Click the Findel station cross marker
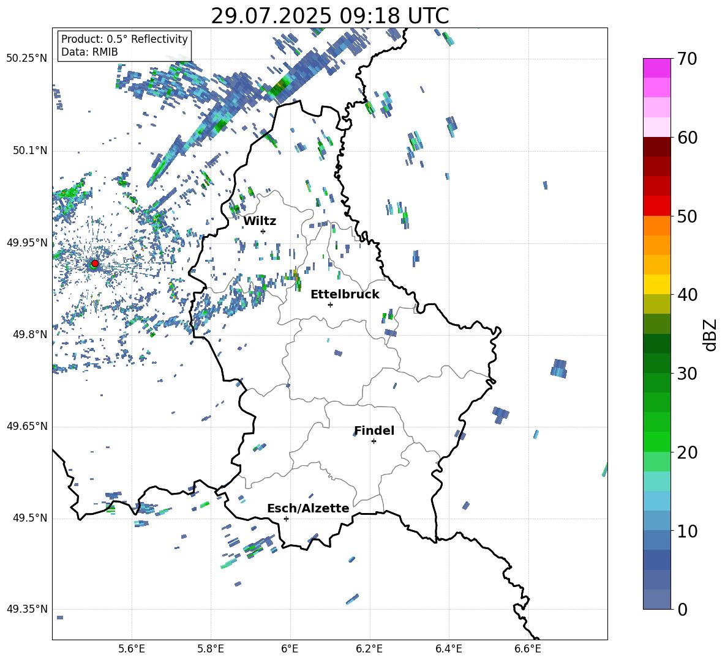This screenshot has height=661, width=725. [374, 441]
